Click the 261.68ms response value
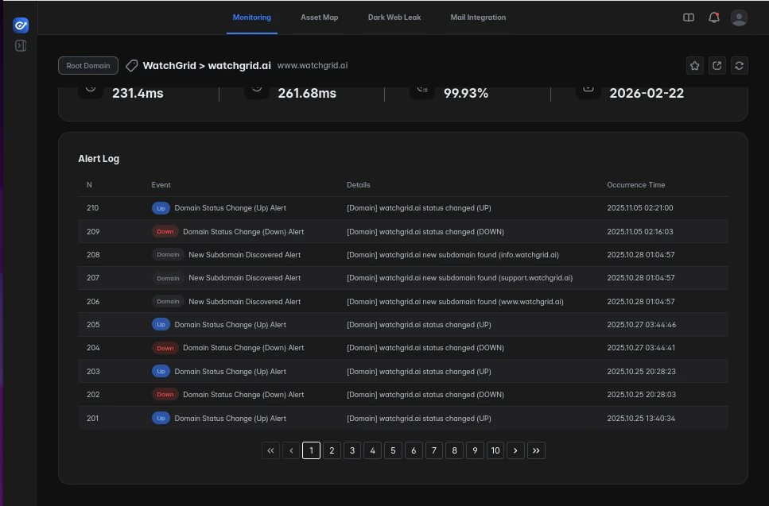 [307, 93]
